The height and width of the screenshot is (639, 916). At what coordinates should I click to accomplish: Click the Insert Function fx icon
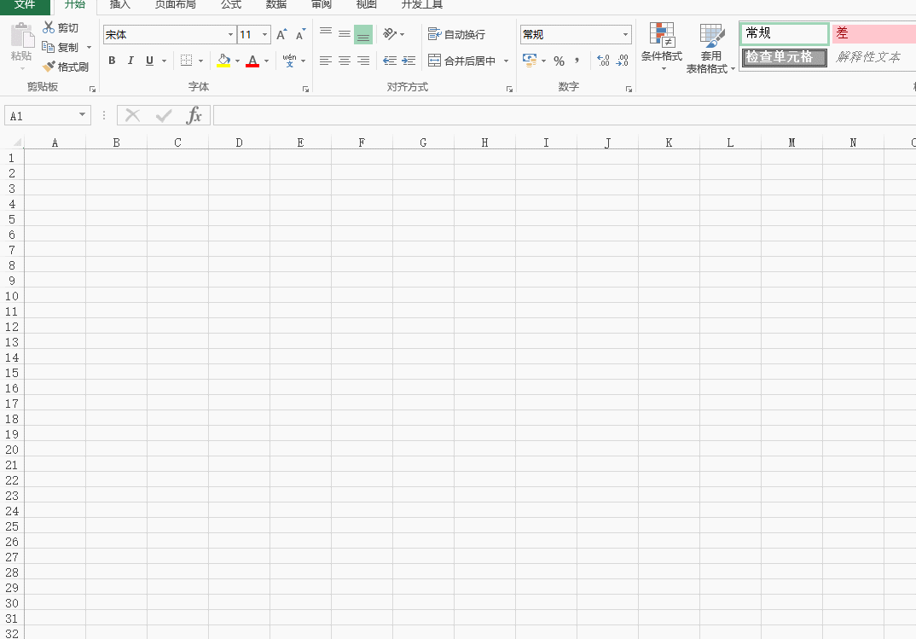[194, 116]
